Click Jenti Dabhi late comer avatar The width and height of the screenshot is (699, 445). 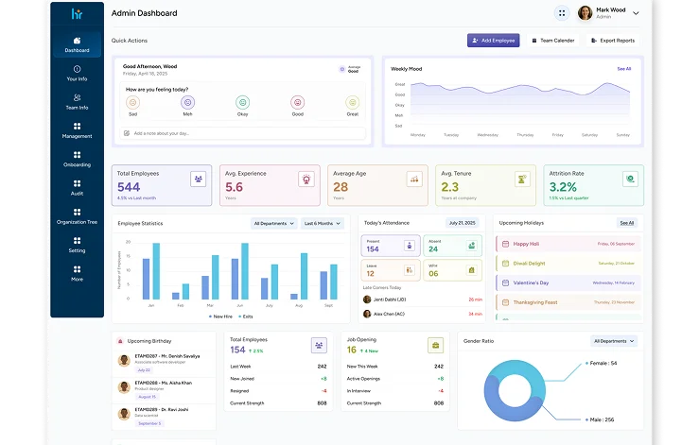coord(367,300)
